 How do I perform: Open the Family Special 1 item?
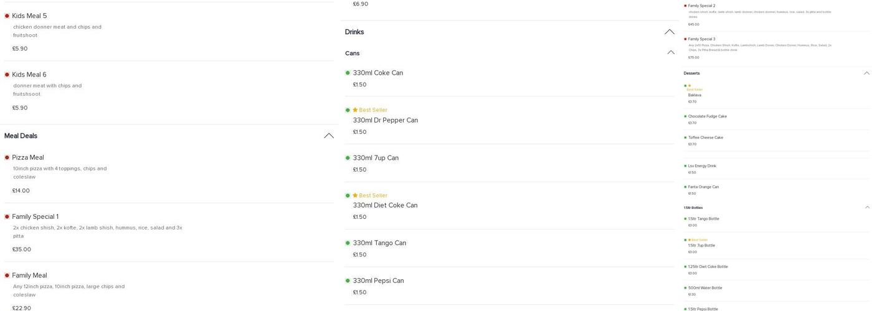(x=36, y=216)
